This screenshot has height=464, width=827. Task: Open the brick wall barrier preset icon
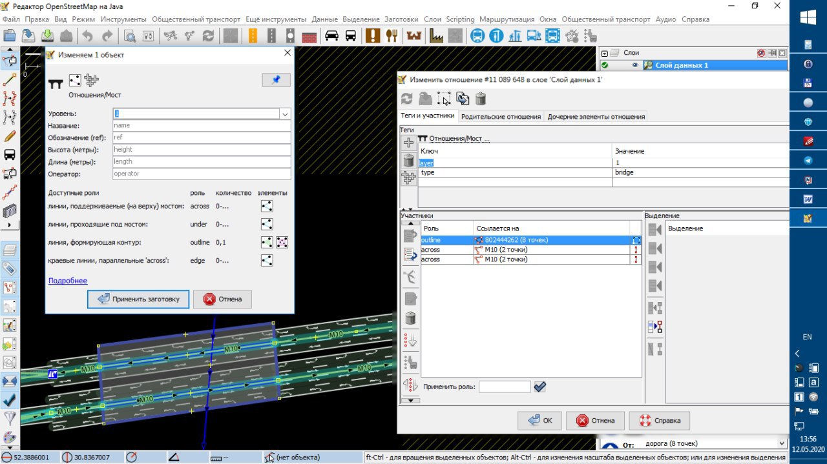309,35
